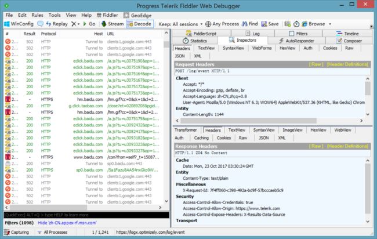Image resolution: width=377 pixels, height=239 pixels.
Task: Click session list vertical scrollbar down arrow
Action: pos(166,201)
